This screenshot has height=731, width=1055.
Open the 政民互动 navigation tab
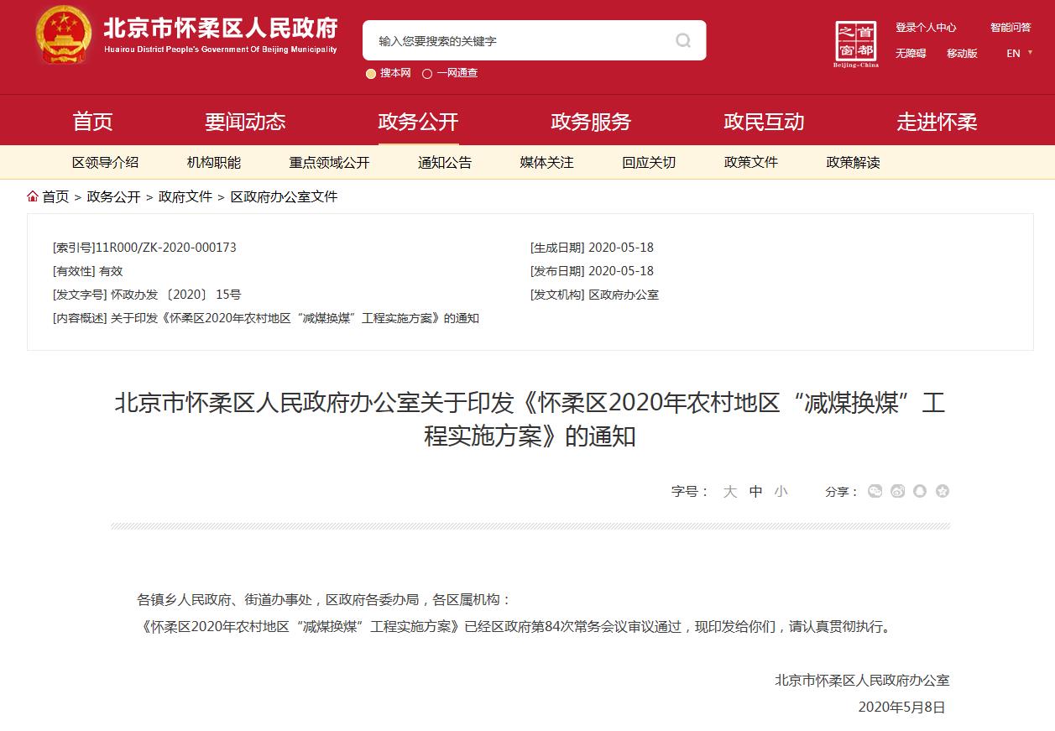[x=764, y=122]
